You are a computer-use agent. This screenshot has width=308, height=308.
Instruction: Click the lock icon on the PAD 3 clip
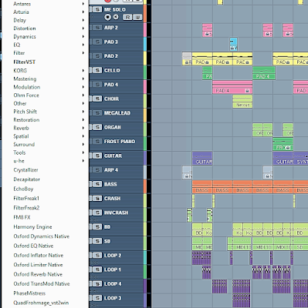click(232, 48)
